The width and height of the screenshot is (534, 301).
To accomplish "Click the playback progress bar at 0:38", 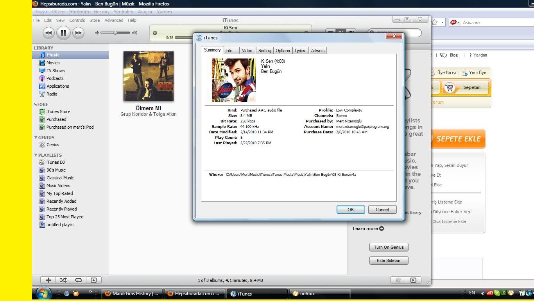I will (x=184, y=38).
